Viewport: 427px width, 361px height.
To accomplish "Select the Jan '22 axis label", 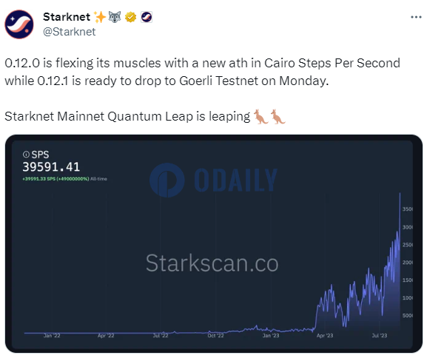I will [52, 335].
